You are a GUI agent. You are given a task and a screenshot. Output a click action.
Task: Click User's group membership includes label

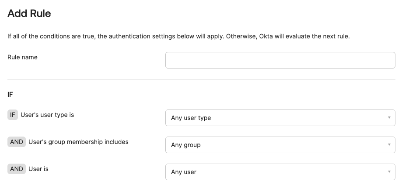pos(78,142)
